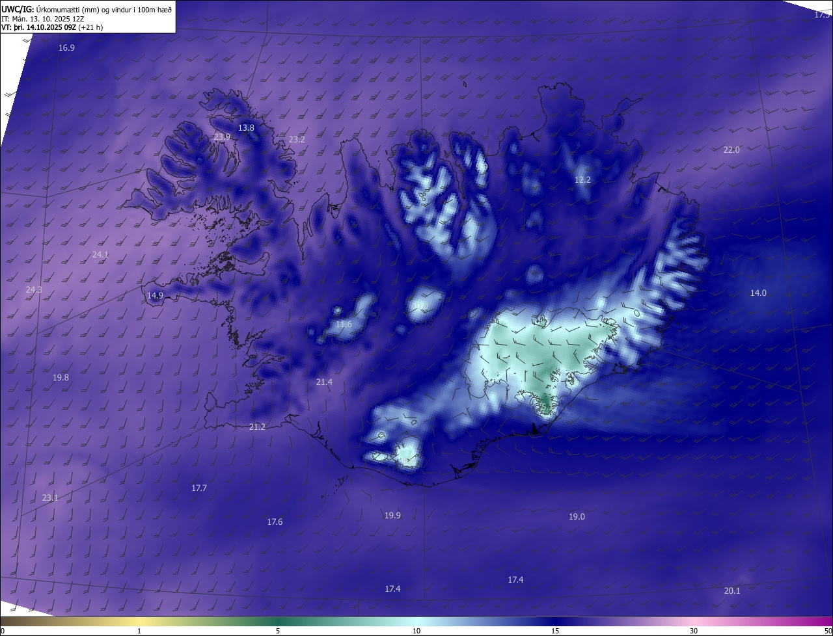Click the valid time line 'VT: Þri. 14.10.2025 09Z'
Viewport: 833px width, 636px height.
click(38, 27)
